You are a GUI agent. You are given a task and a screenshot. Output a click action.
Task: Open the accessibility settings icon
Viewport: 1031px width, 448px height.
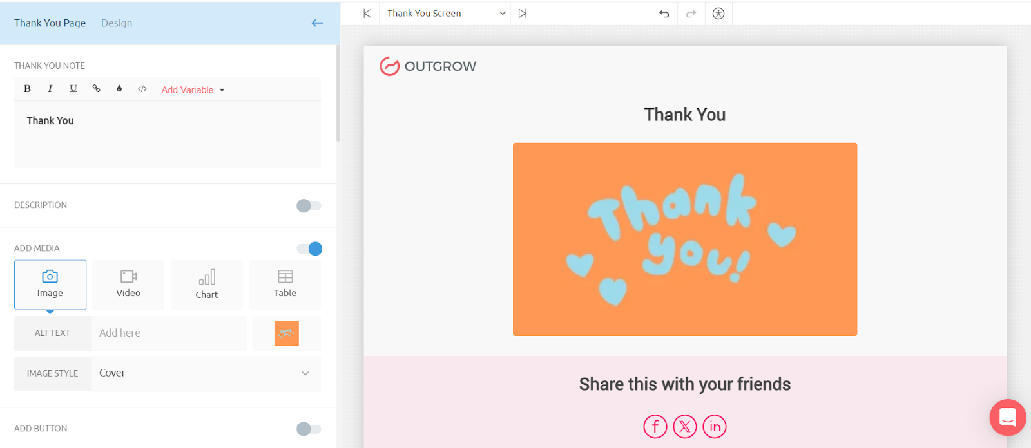point(718,14)
